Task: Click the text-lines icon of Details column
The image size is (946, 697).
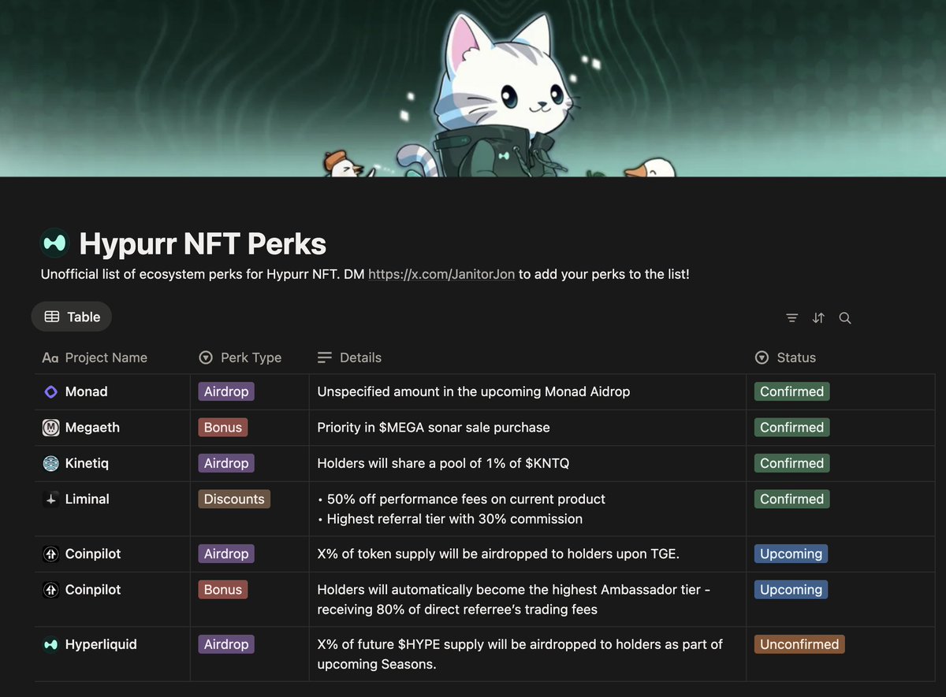Action: 325,358
